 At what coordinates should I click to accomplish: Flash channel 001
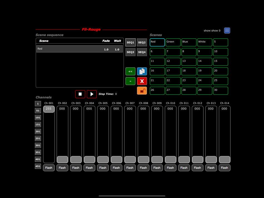(x=49, y=168)
